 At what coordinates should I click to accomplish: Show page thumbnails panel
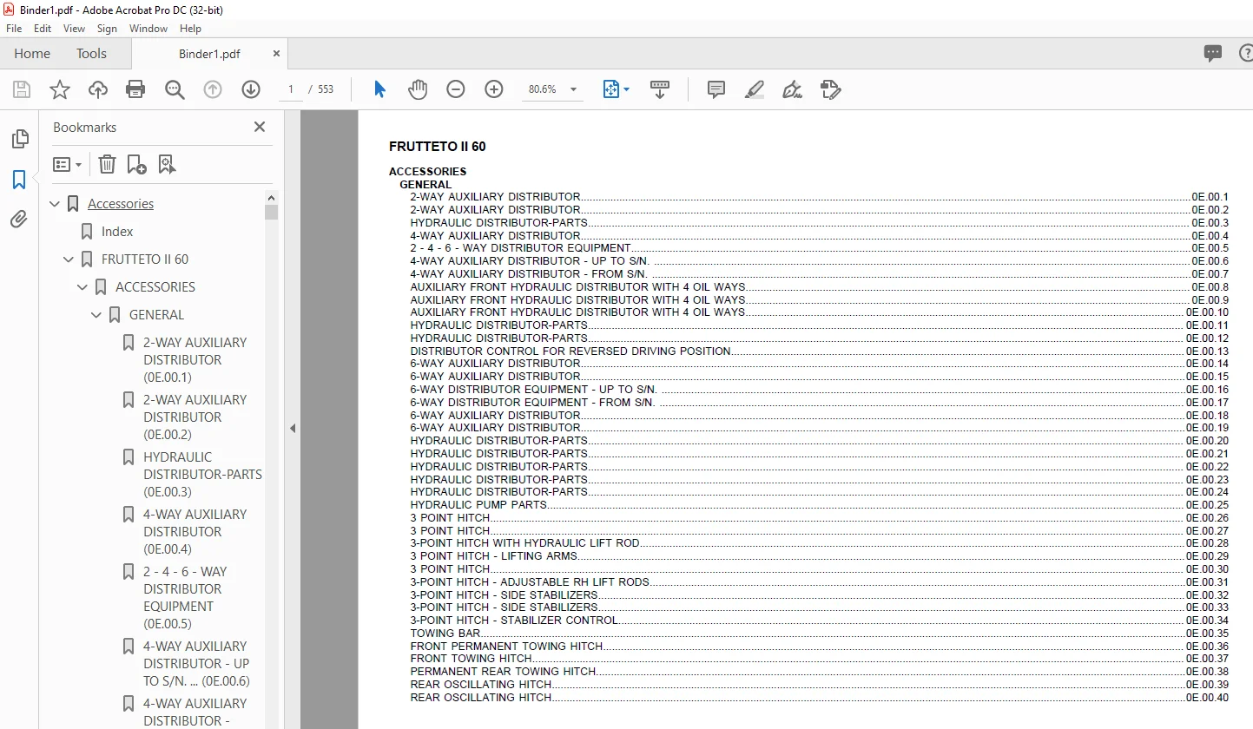click(19, 139)
